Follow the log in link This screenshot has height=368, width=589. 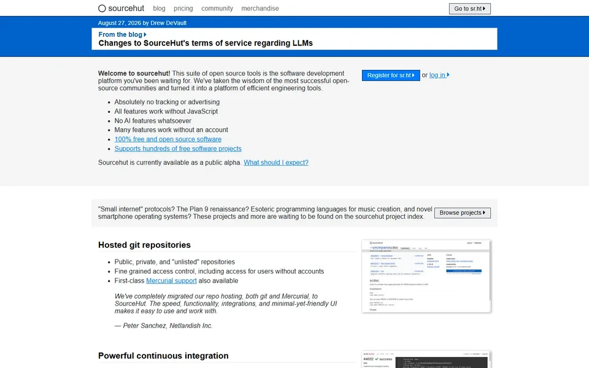(439, 75)
